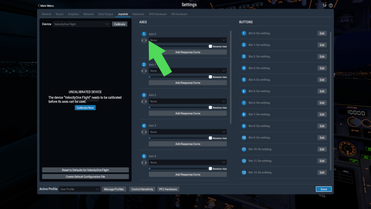The height and width of the screenshot is (209, 371).
Task: Click the Axis 2 value indicator bar
Action: pos(178,108)
